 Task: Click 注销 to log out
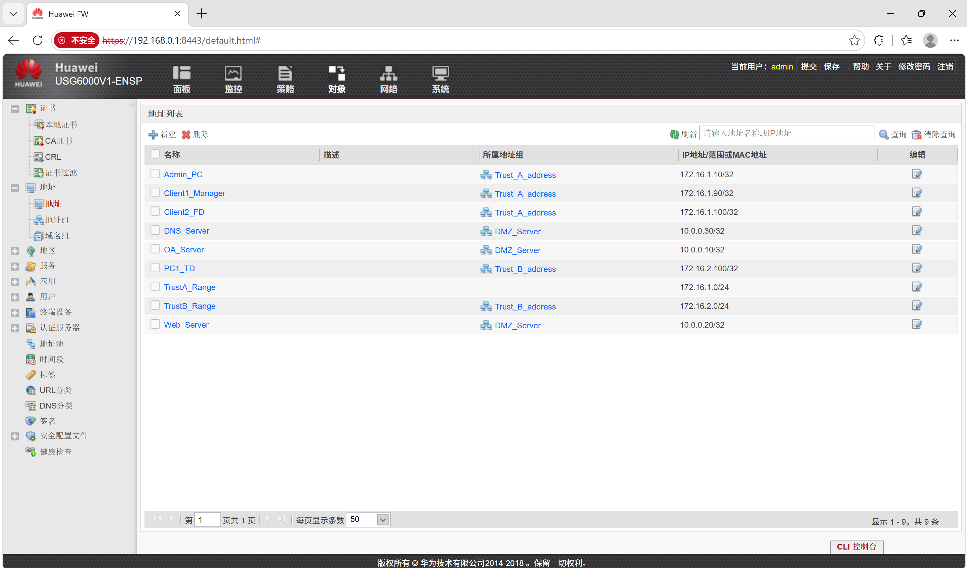[x=945, y=66]
